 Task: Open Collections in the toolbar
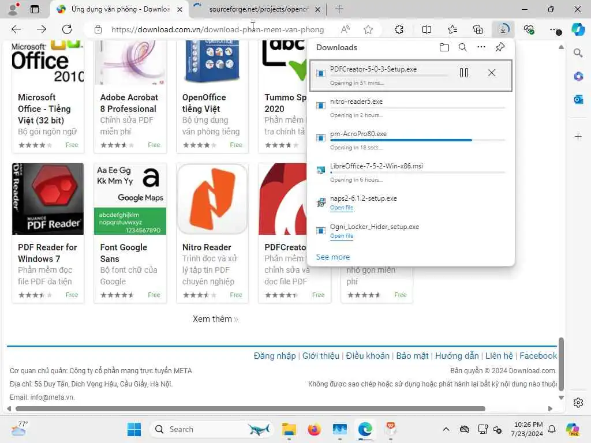pyautogui.click(x=478, y=29)
